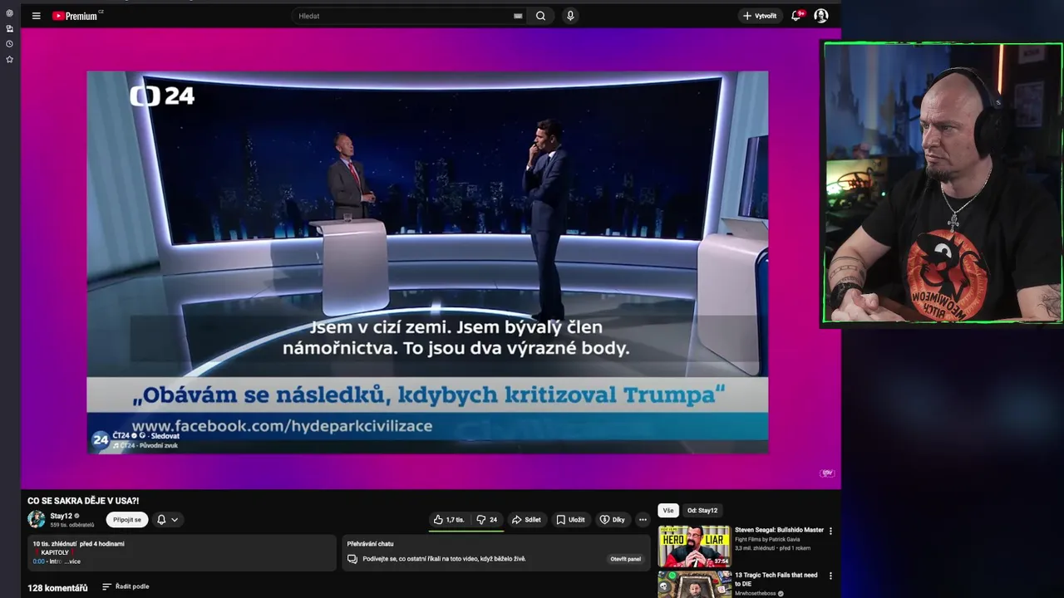The image size is (1064, 598).
Task: Click the Přehrávání chatu heading
Action: click(x=370, y=544)
